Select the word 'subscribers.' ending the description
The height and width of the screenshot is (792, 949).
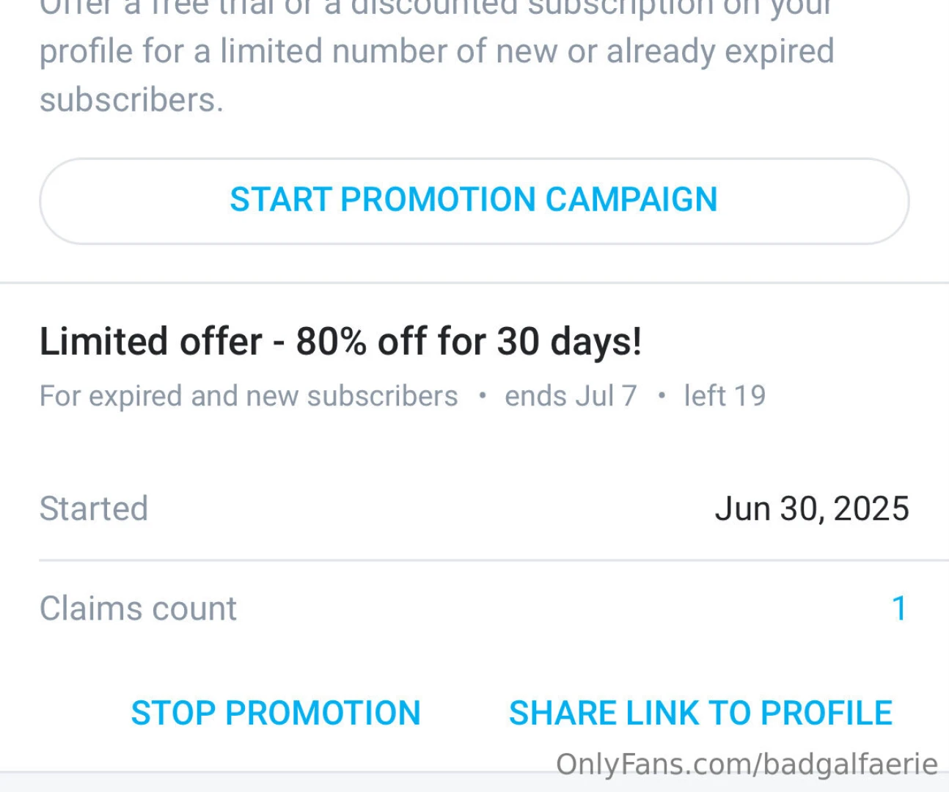[x=131, y=100]
